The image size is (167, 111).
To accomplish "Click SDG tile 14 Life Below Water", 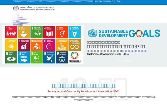I will 24,57.
